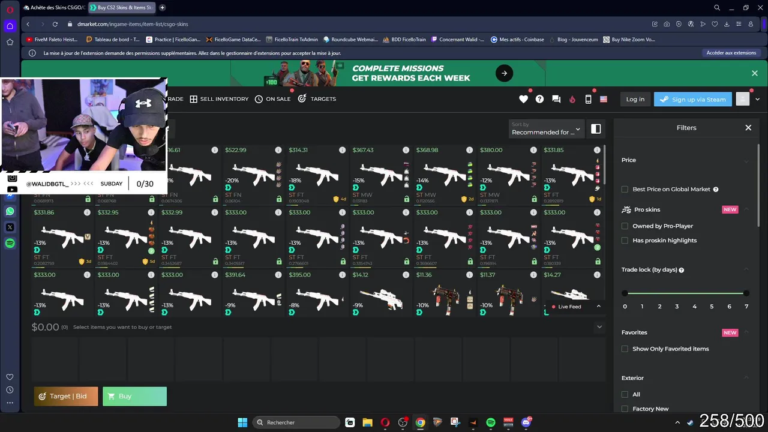This screenshot has width=768, height=432.
Task: Select the $14.12 sniper rifle item
Action: (x=381, y=293)
